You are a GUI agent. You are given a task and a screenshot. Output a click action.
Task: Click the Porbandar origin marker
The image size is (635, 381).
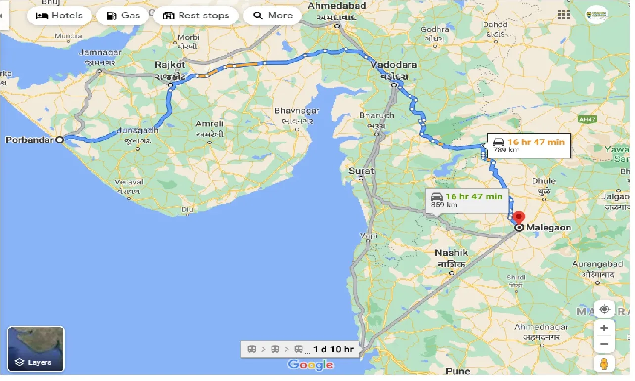pyautogui.click(x=60, y=140)
